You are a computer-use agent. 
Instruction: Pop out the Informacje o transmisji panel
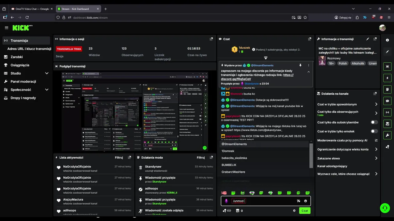pos(375,39)
